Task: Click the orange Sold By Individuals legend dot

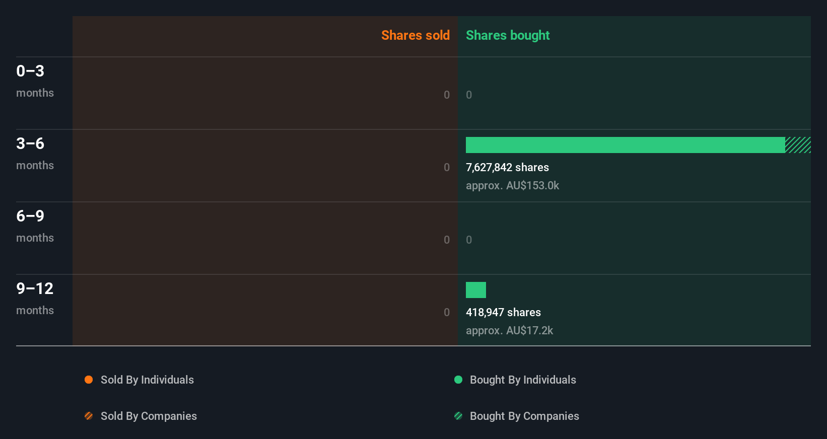Action: click(x=89, y=380)
